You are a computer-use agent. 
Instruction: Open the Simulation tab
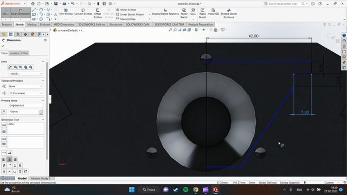tap(115, 24)
